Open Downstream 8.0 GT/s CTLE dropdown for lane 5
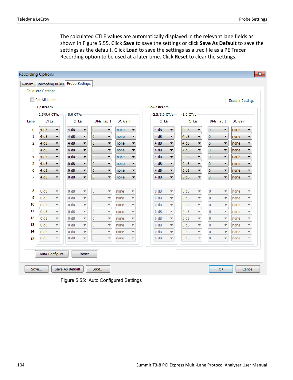293x380 pixels. coord(192,164)
